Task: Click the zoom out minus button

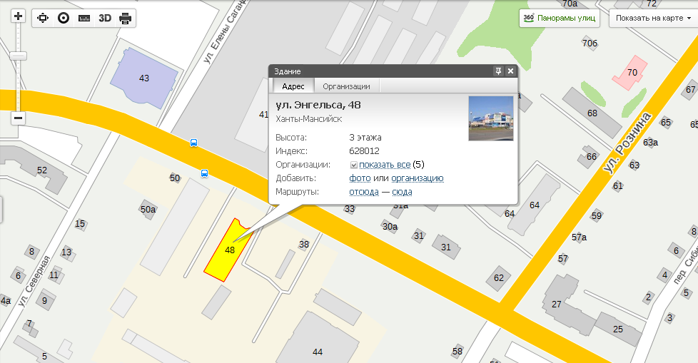Action: click(x=19, y=118)
